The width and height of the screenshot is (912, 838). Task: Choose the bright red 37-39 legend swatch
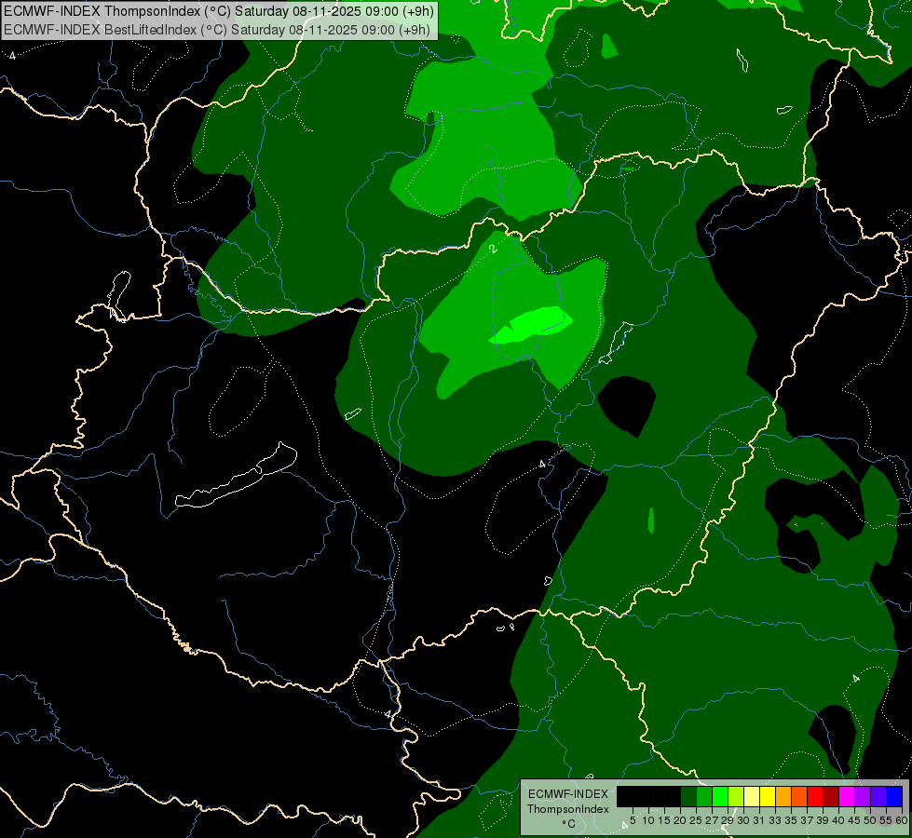pyautogui.click(x=815, y=796)
